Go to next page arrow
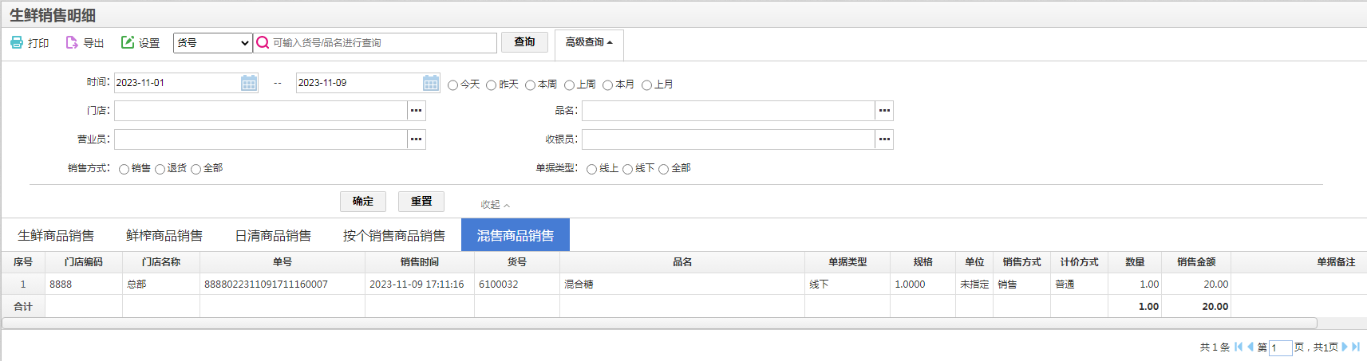Image resolution: width=1367 pixels, height=361 pixels. point(1345,347)
